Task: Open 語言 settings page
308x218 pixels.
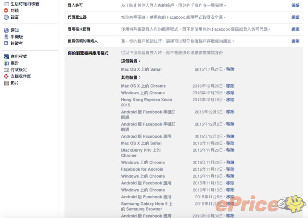Action: [x=15, y=17]
